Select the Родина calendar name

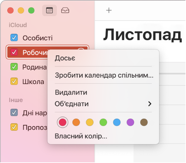35,67
